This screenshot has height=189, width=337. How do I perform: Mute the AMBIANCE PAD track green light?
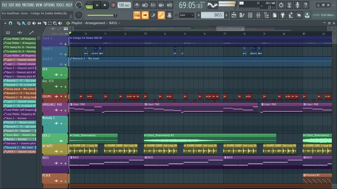pyautogui.click(x=66, y=111)
